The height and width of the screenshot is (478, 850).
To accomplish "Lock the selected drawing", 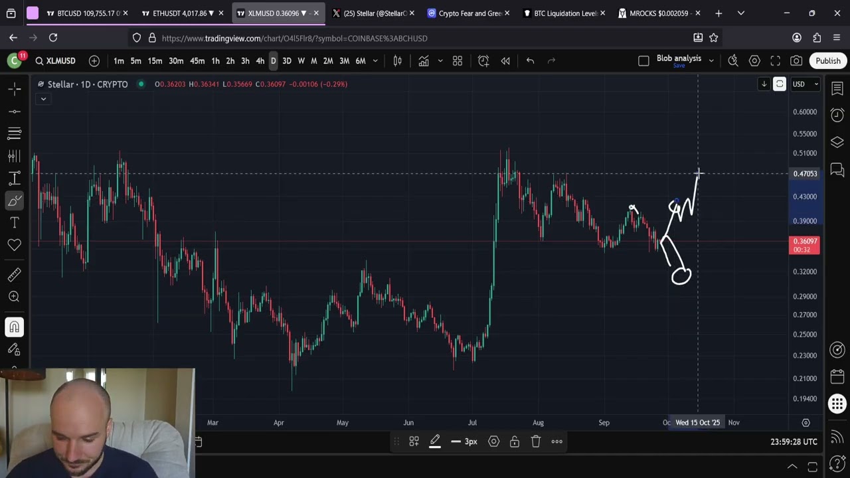I will (x=515, y=441).
